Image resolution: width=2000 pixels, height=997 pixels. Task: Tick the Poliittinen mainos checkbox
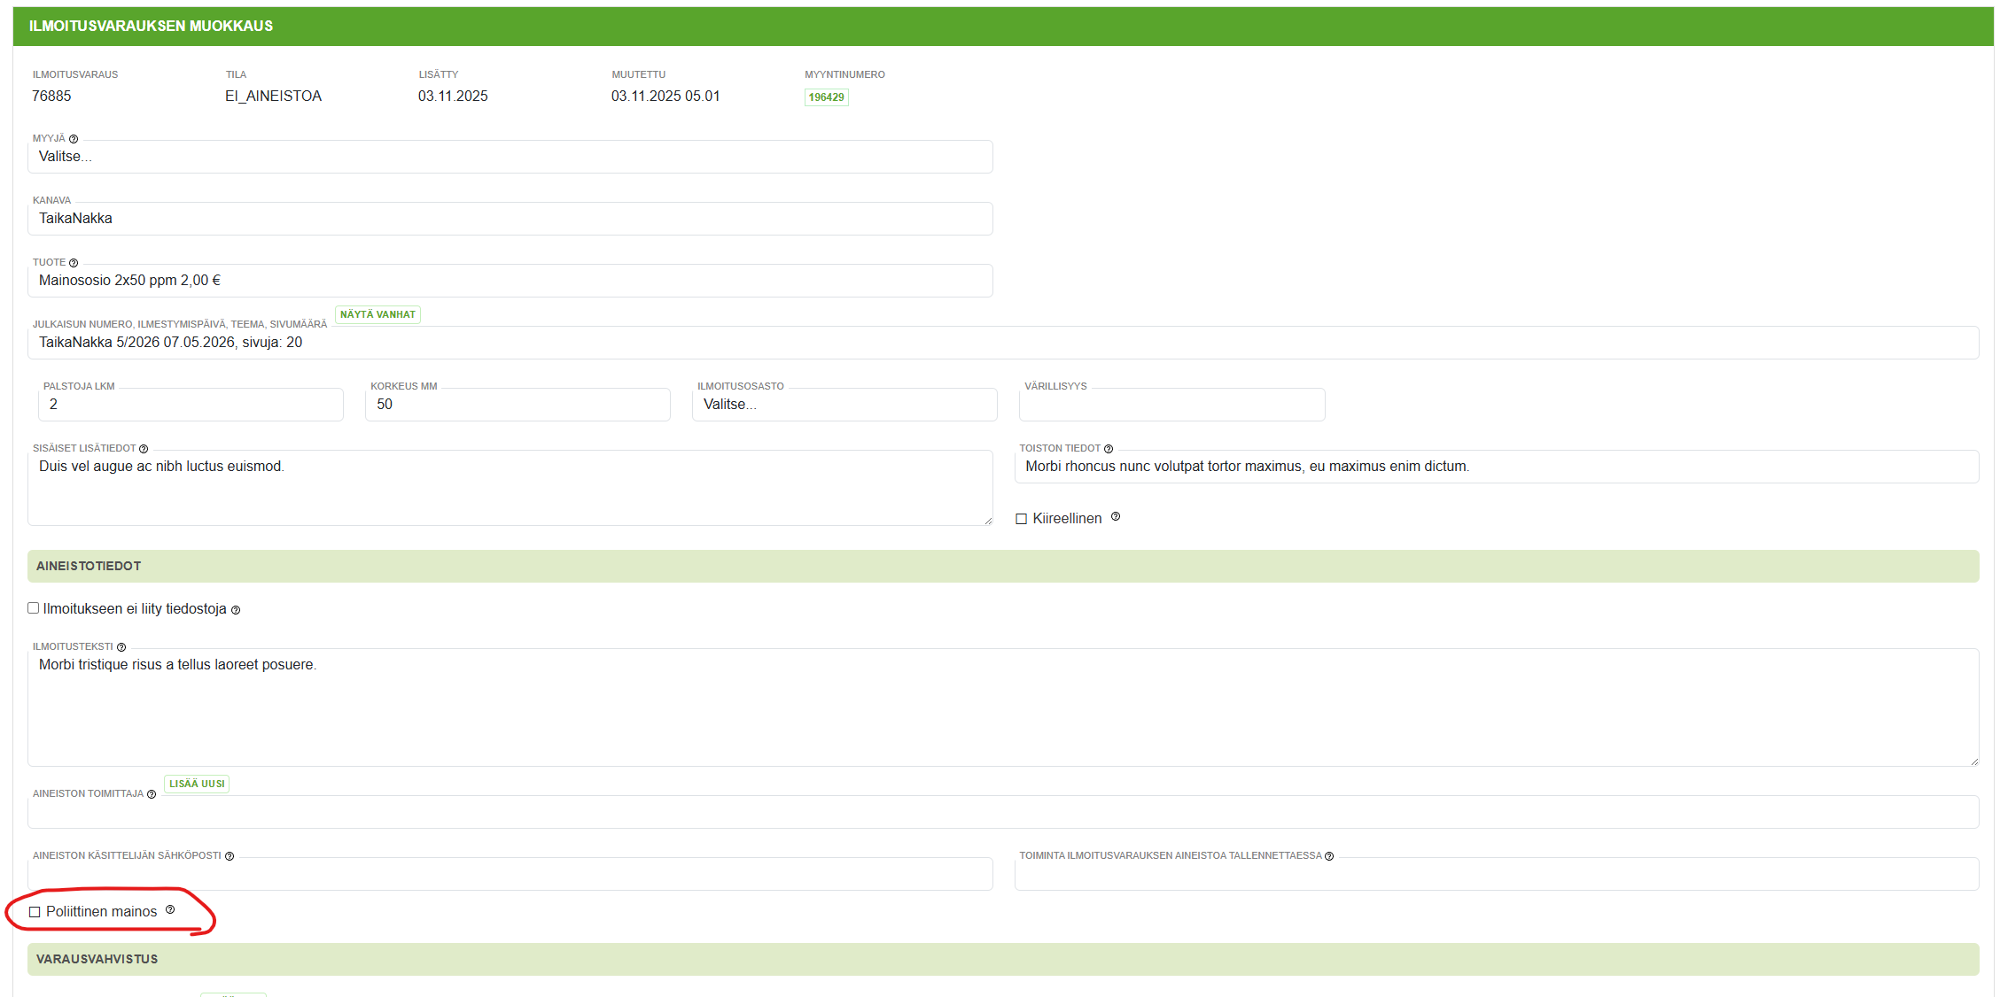click(x=35, y=912)
